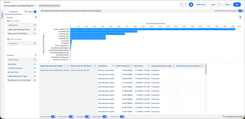Click the ProfilesA_BQ chart bar
The image size is (245, 119).
point(88,36)
